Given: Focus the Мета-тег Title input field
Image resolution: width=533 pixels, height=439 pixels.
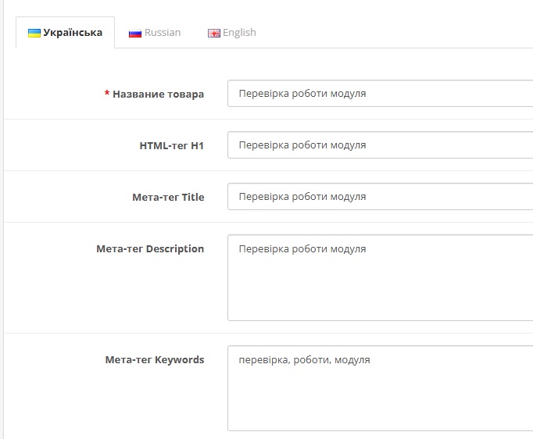Looking at the screenshot, I should click(380, 197).
